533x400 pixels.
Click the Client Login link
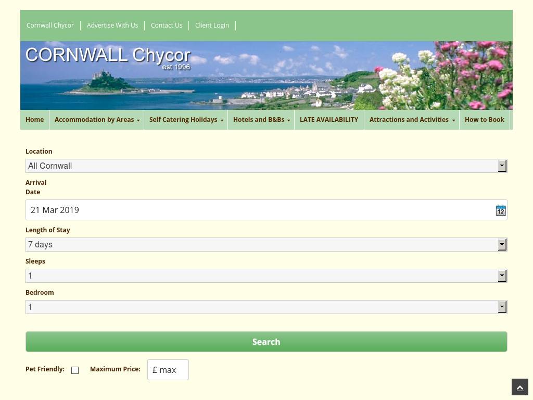(212, 26)
